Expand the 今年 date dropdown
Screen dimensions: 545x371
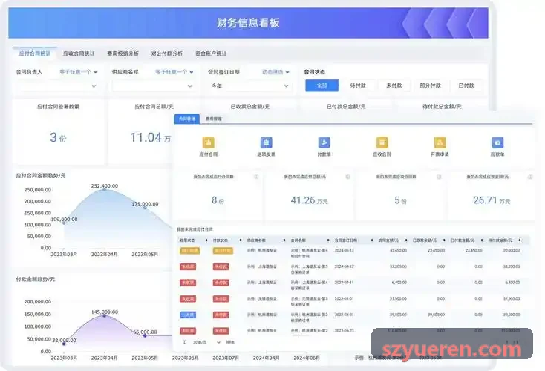click(x=249, y=86)
